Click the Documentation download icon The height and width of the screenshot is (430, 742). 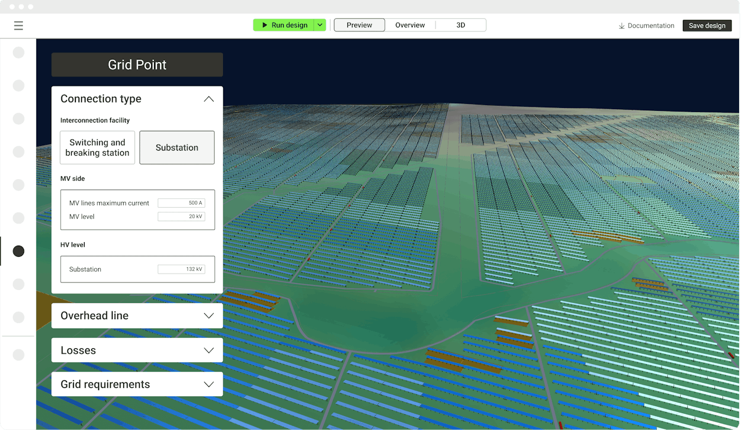tap(622, 26)
